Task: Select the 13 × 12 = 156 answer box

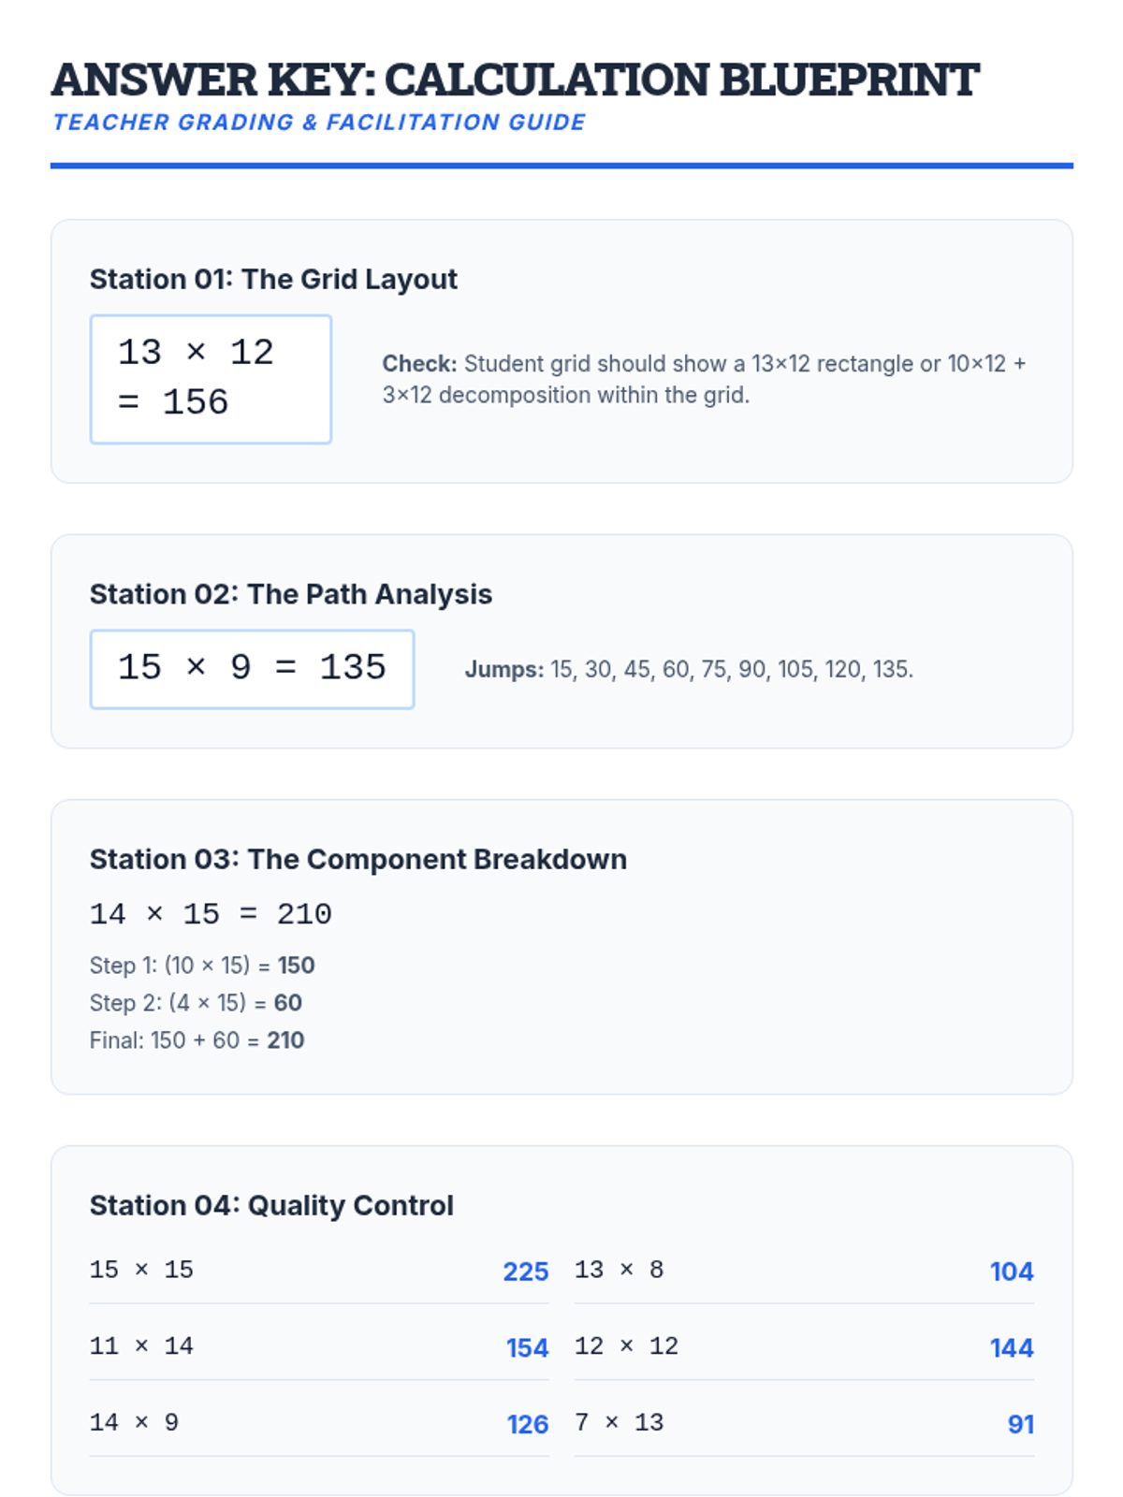Action: [x=211, y=379]
